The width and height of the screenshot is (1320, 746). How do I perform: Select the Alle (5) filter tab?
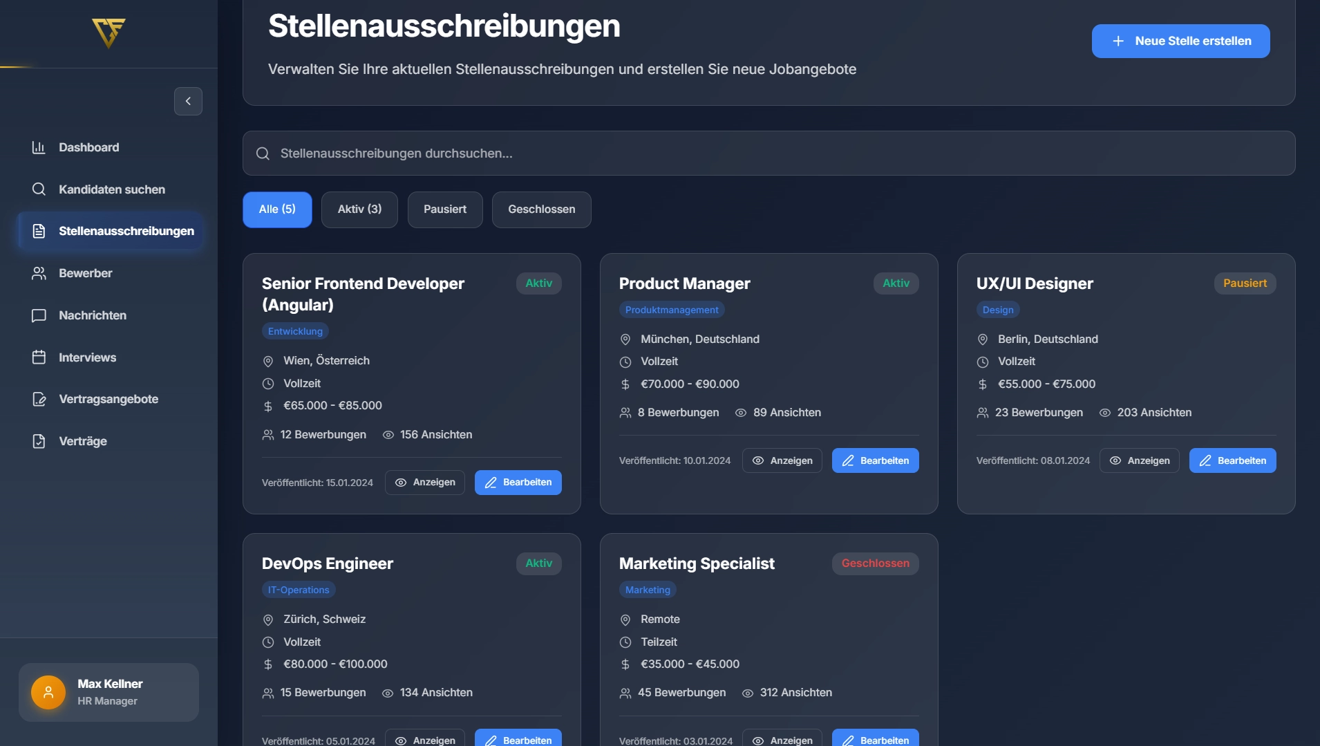tap(277, 209)
